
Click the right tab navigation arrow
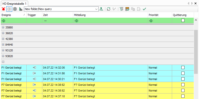pos(192,3)
